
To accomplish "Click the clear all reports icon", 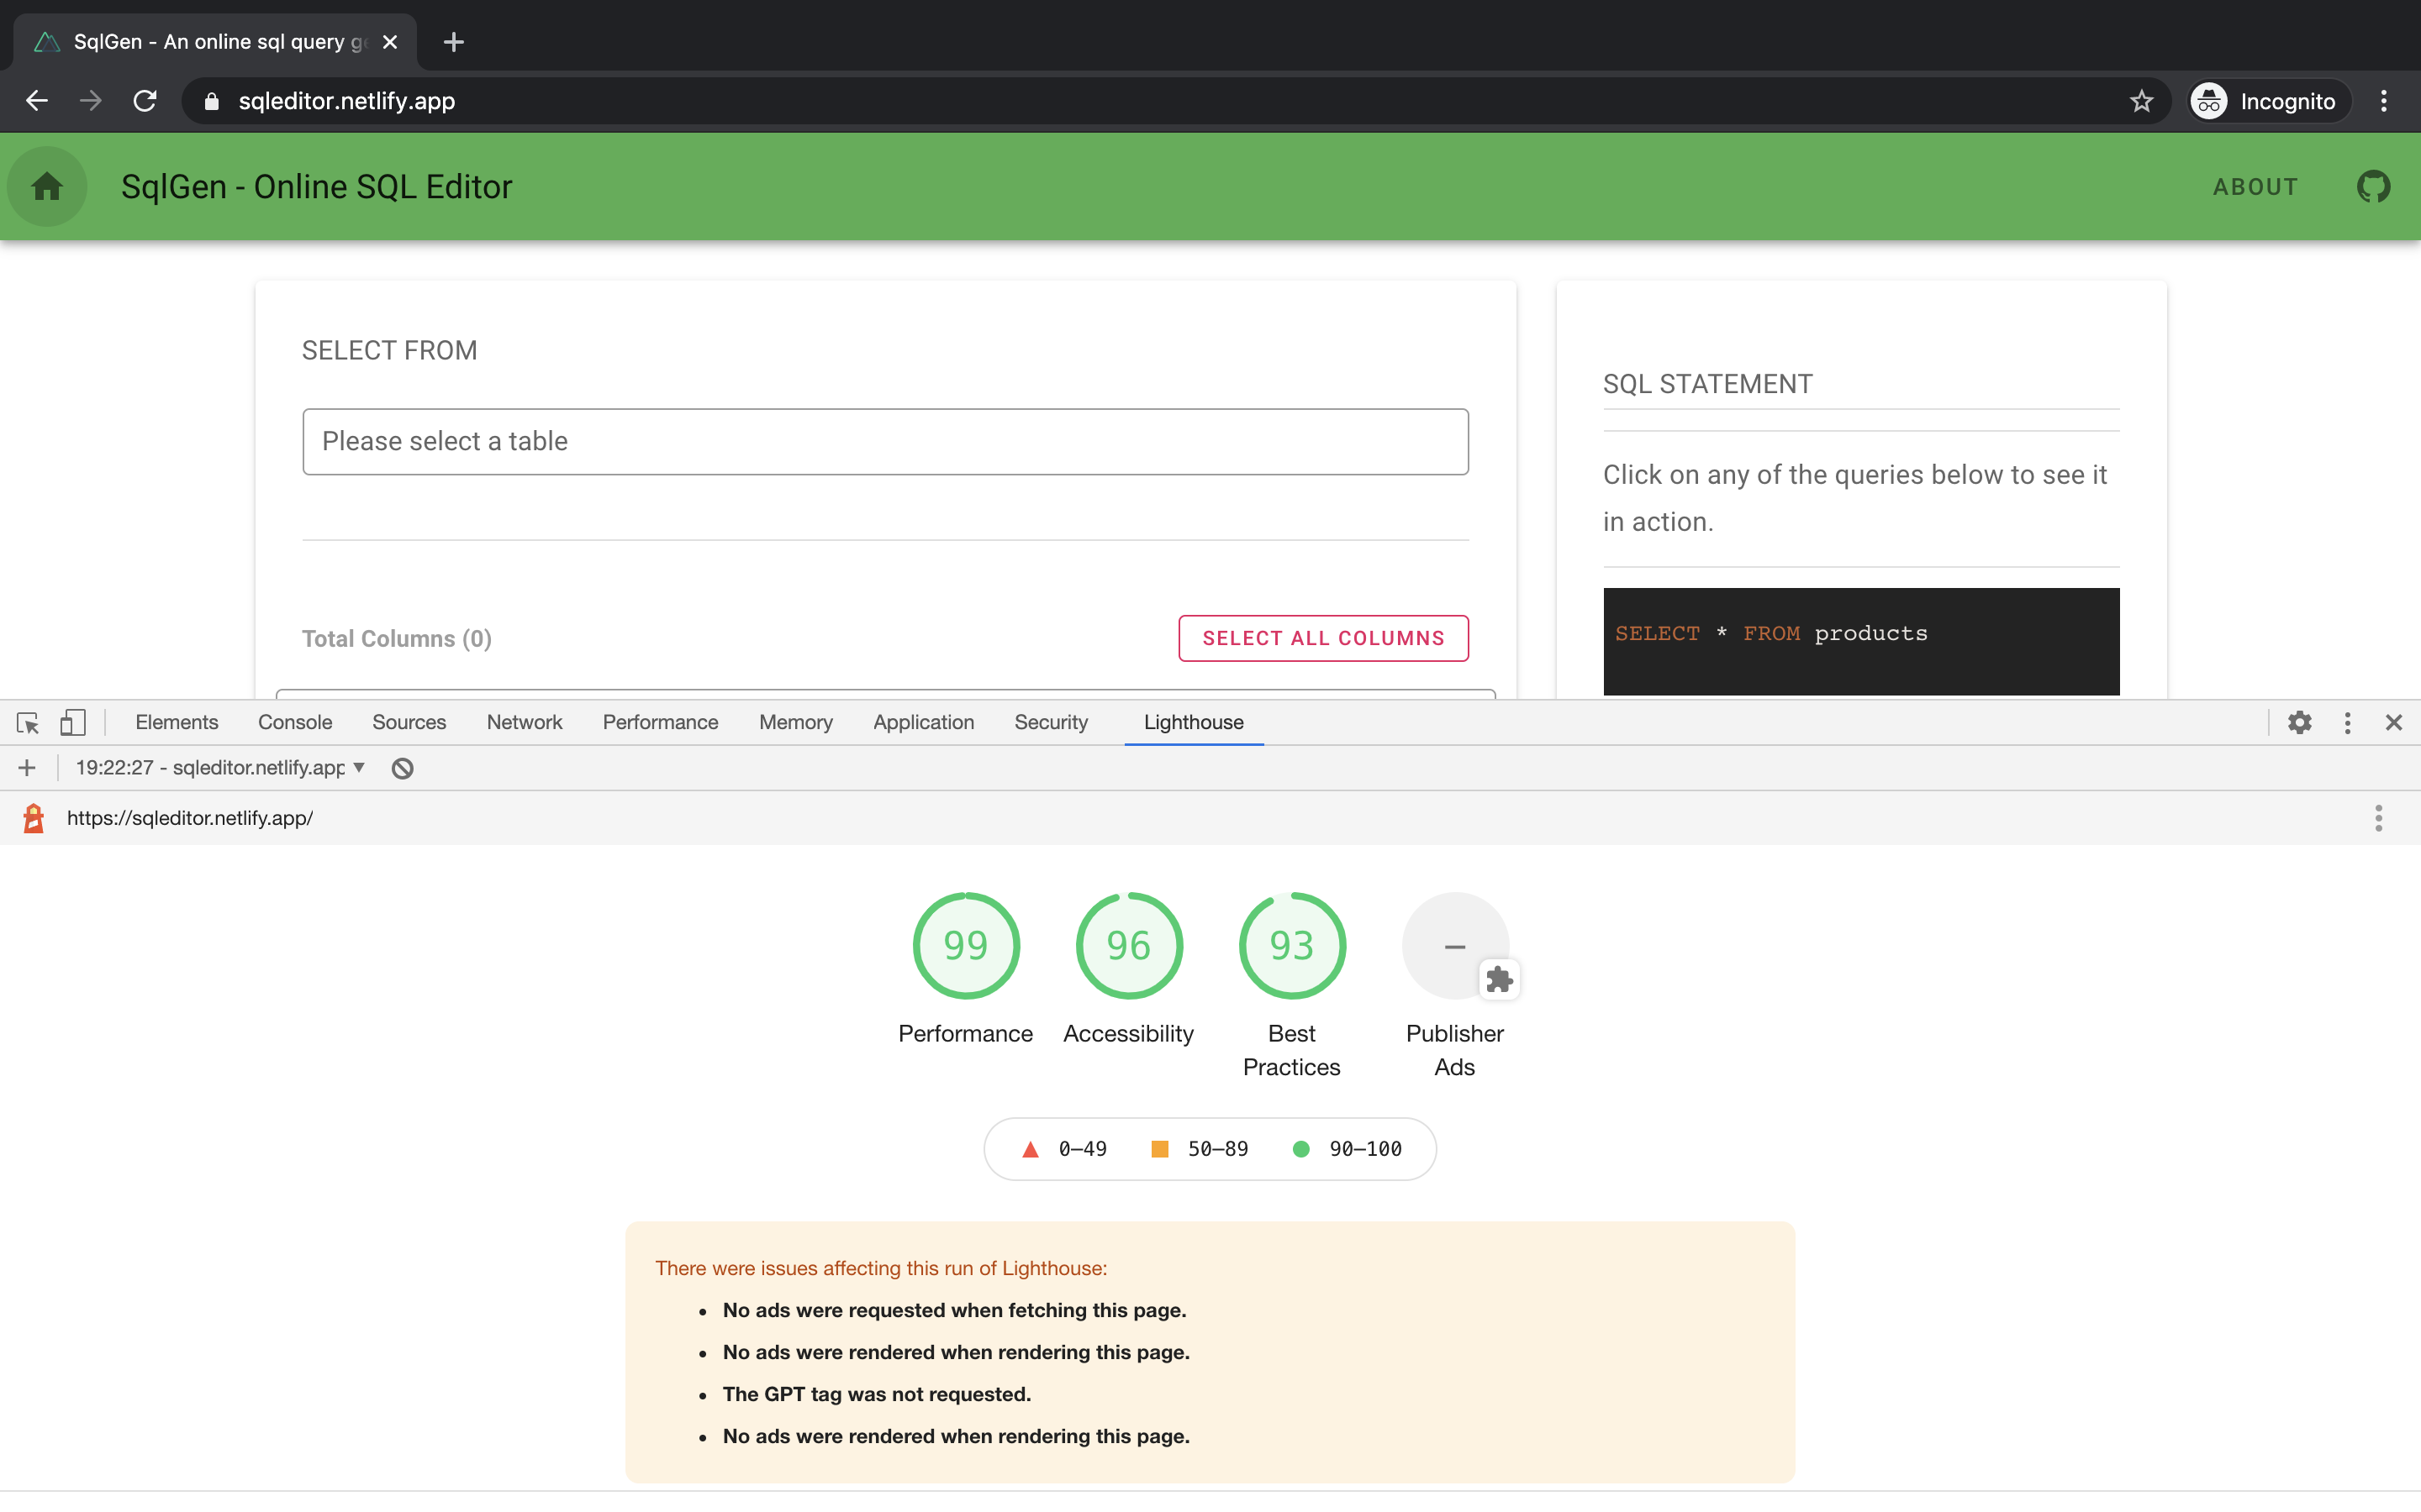I will (x=402, y=768).
